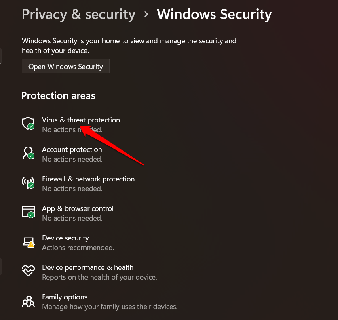
Task: Navigate back via Privacy & security breadcrumb
Action: (78, 14)
